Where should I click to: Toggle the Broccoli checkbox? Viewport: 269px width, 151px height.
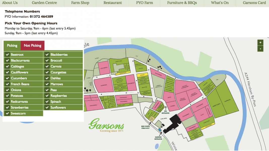click(x=47, y=60)
